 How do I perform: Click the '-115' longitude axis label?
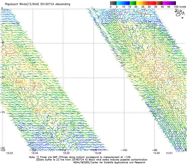pyautogui.click(x=33, y=150)
